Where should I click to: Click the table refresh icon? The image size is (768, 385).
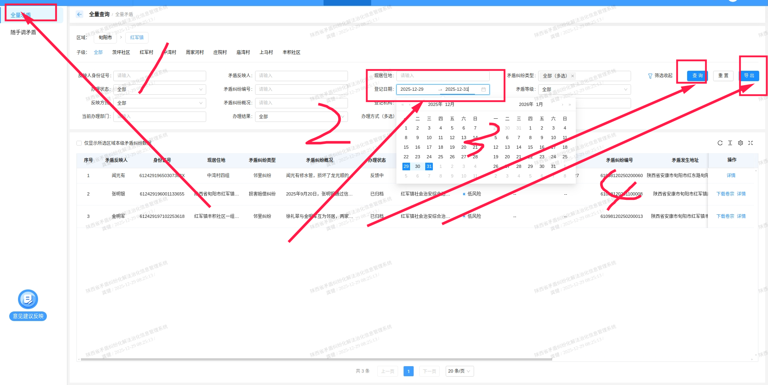[720, 143]
